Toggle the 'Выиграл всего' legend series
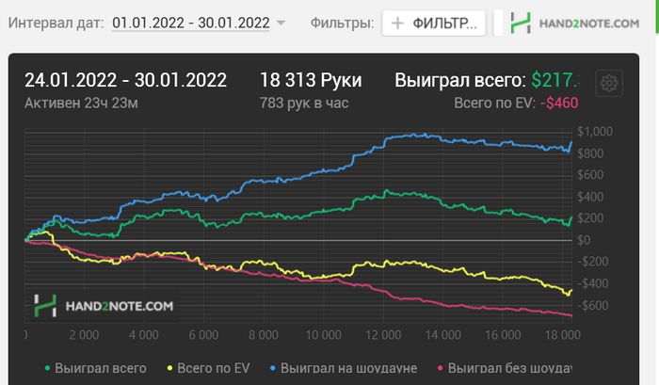The width and height of the screenshot is (659, 385). click(x=96, y=368)
